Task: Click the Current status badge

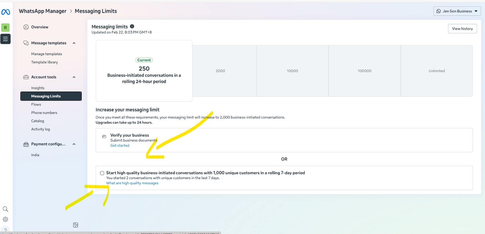Action: pyautogui.click(x=144, y=60)
